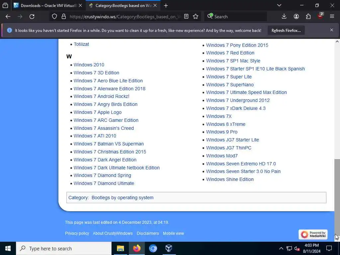Image resolution: width=340 pixels, height=255 pixels.
Task: Open the taskbar clock and date
Action: pos(311,248)
